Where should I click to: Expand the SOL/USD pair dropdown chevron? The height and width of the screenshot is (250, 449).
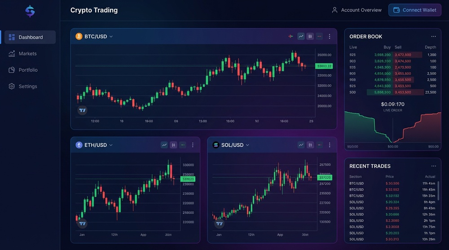pos(247,145)
